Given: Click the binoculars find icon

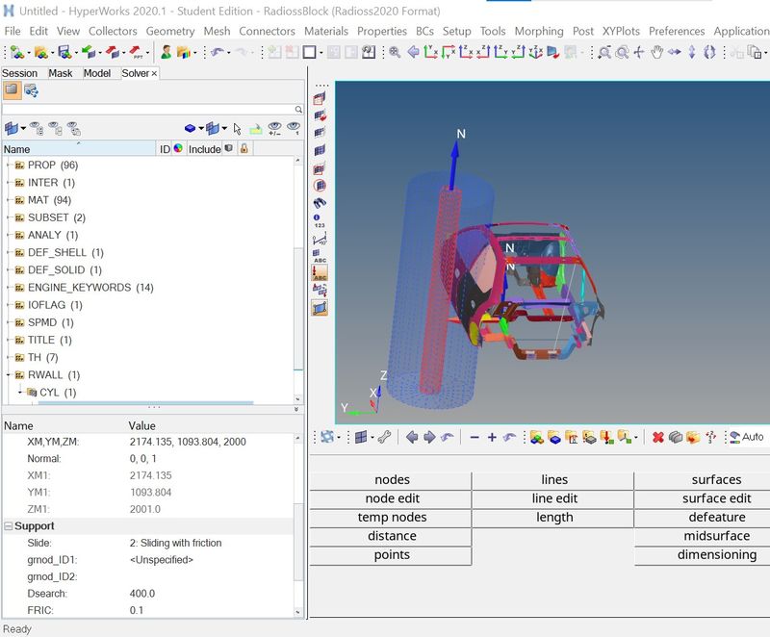Looking at the screenshot, I should point(320,202).
